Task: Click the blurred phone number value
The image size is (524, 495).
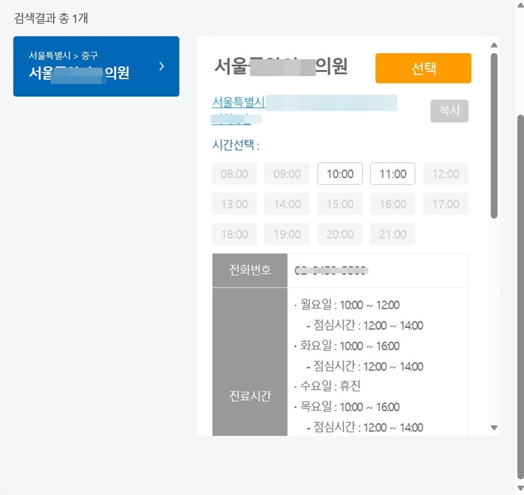Action: click(x=331, y=270)
